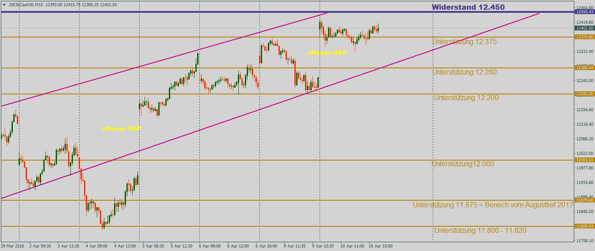Select the Widerstand 12.450 label

click(468, 7)
